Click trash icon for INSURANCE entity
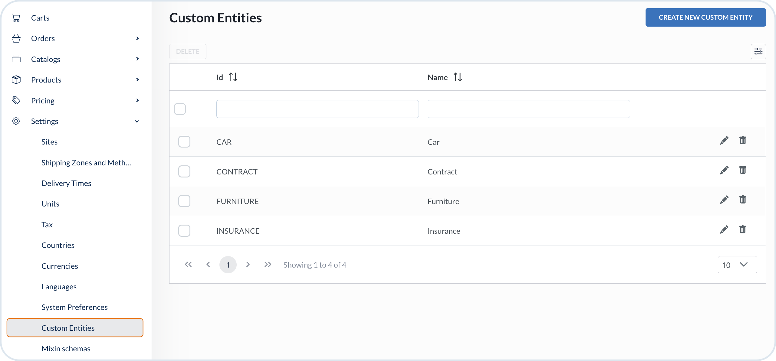 tap(742, 229)
